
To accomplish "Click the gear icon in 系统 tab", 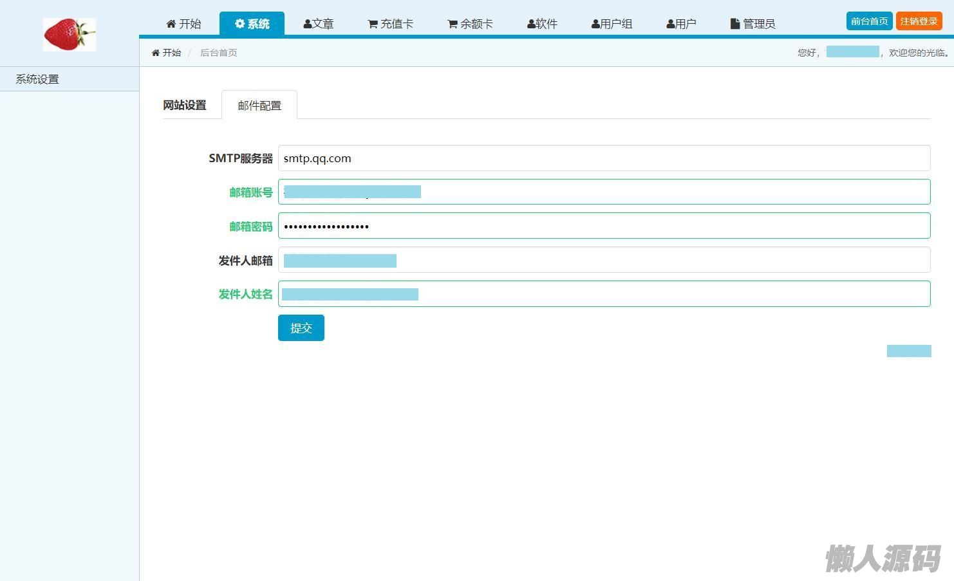I will (240, 24).
